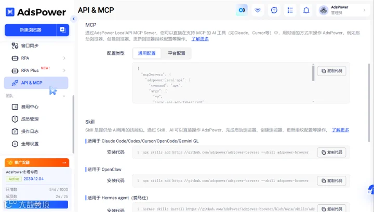Click inside the mcpServers JSON code box
This screenshot has height=212, width=374.
click(x=223, y=83)
